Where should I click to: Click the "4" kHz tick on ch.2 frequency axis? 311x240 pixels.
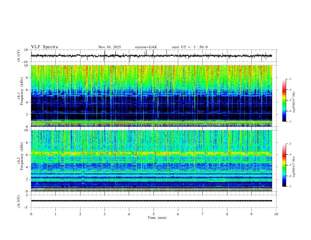[27, 167]
